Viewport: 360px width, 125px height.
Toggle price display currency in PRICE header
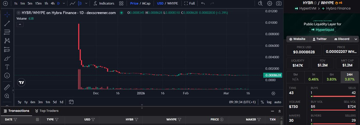tap(222, 120)
